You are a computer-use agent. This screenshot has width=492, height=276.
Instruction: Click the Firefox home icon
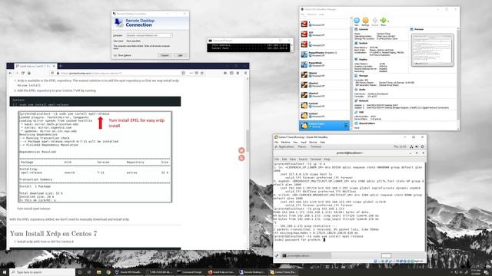(29, 74)
